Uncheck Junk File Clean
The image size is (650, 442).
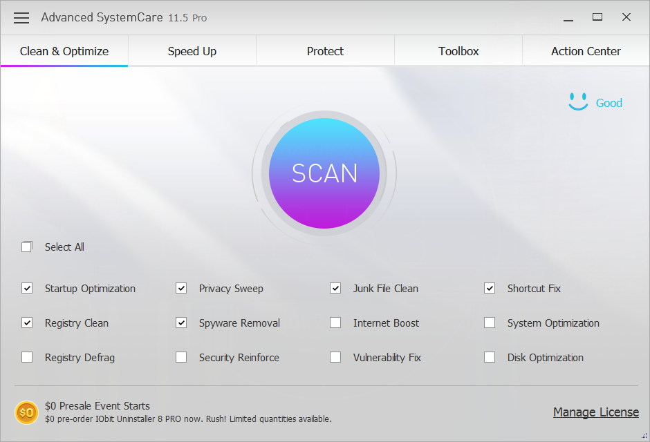click(x=335, y=288)
